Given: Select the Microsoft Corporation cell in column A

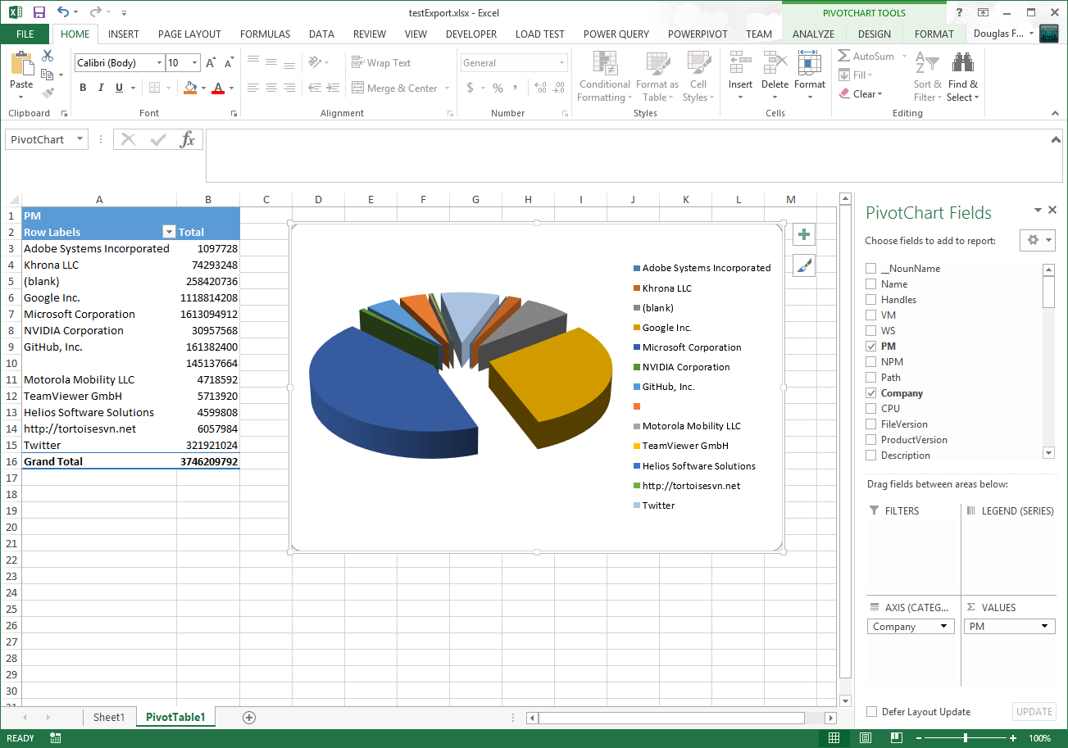Looking at the screenshot, I should tap(99, 314).
